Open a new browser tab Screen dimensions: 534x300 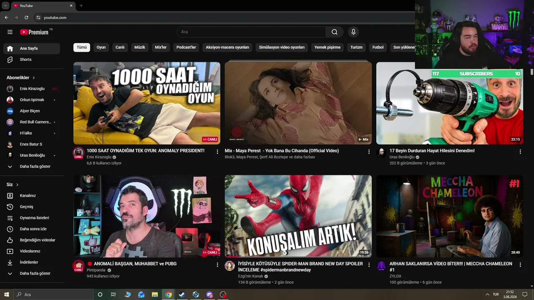[x=81, y=5]
